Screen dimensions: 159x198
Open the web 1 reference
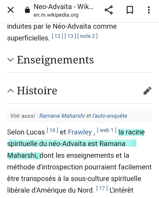click(x=107, y=130)
